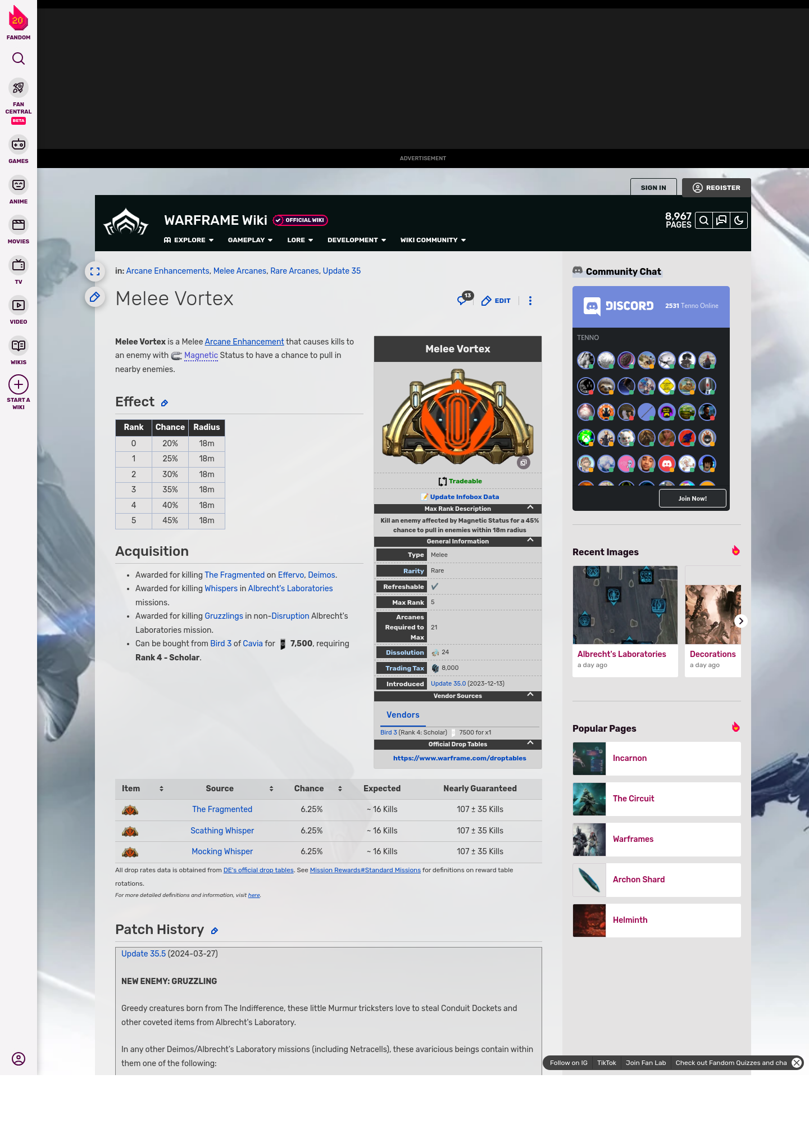Open Fan Central rocket icon

click(19, 88)
